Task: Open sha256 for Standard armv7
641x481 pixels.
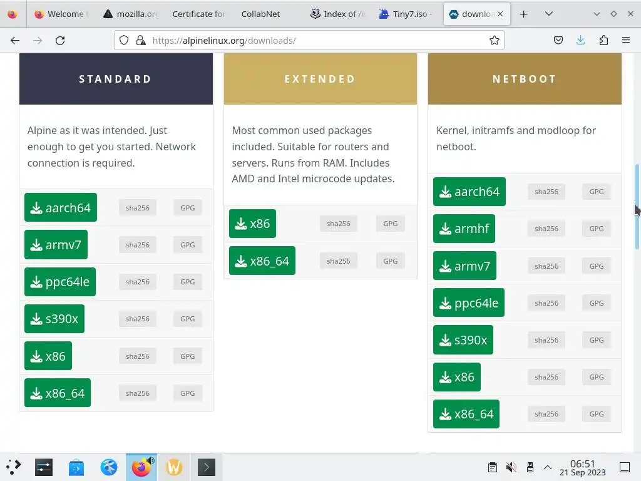Action: tap(138, 245)
